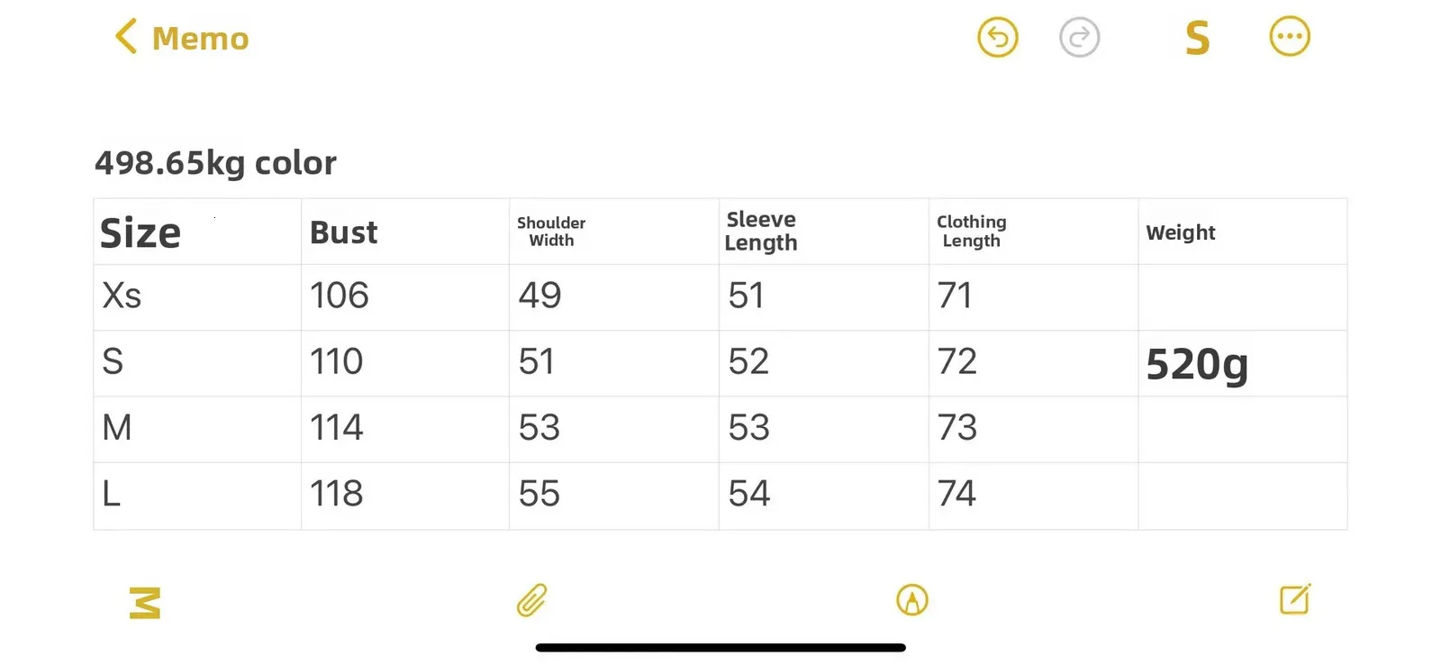
Task: Tap the Clothing Length header cell
Action: click(971, 232)
